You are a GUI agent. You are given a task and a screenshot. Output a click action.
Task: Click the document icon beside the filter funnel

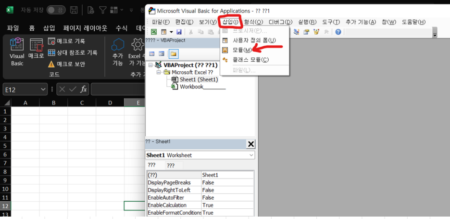[91, 10]
